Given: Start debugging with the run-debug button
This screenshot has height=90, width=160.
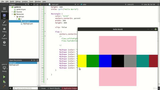Looking at the screenshot, I should click(x=4, y=82).
